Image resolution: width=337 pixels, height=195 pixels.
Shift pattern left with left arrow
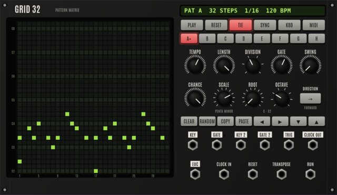point(262,121)
